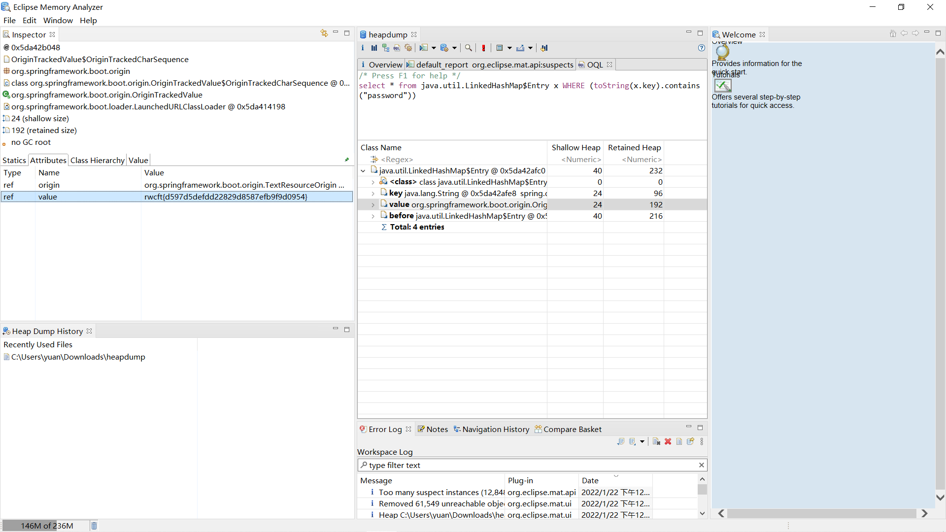
Task: Switch to the Navigation History tab
Action: pos(491,429)
